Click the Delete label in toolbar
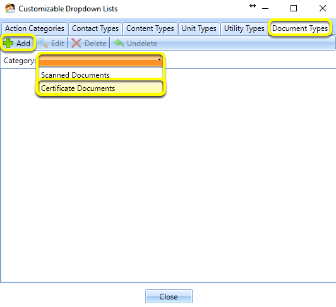The width and height of the screenshot is (336, 307). (x=95, y=44)
